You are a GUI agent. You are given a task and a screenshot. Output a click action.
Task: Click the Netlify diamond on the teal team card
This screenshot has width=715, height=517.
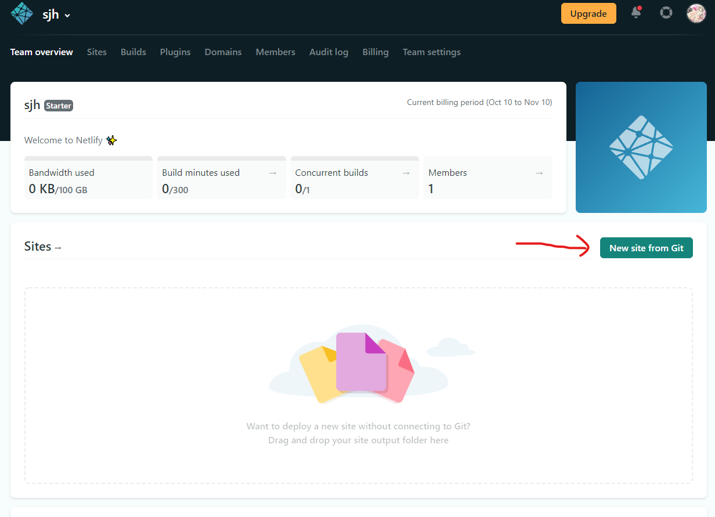tap(641, 147)
